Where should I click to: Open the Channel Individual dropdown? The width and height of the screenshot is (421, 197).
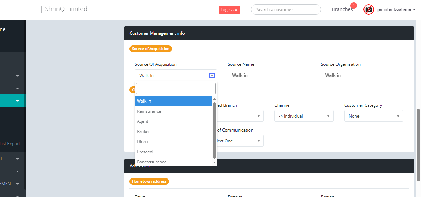point(303,116)
